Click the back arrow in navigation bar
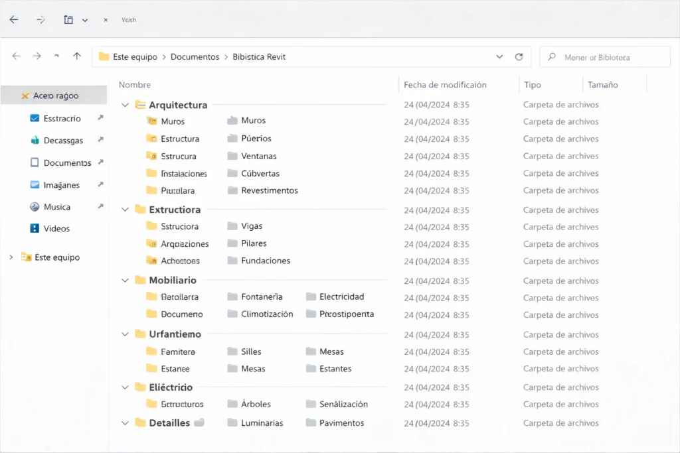The image size is (680, 453). [x=17, y=57]
